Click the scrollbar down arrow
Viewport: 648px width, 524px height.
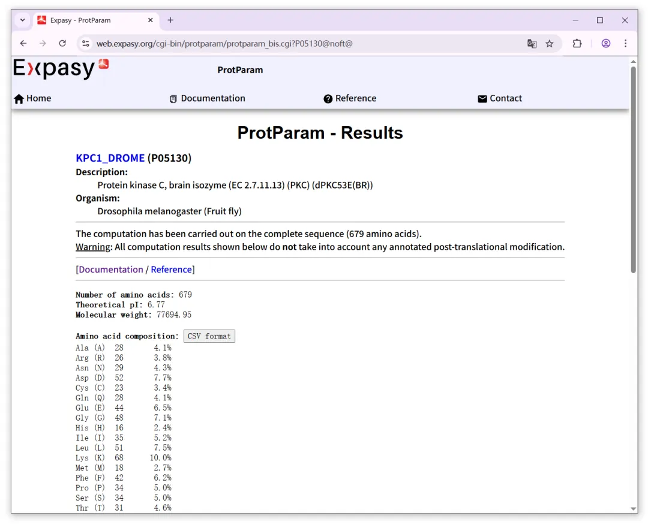coord(633,509)
